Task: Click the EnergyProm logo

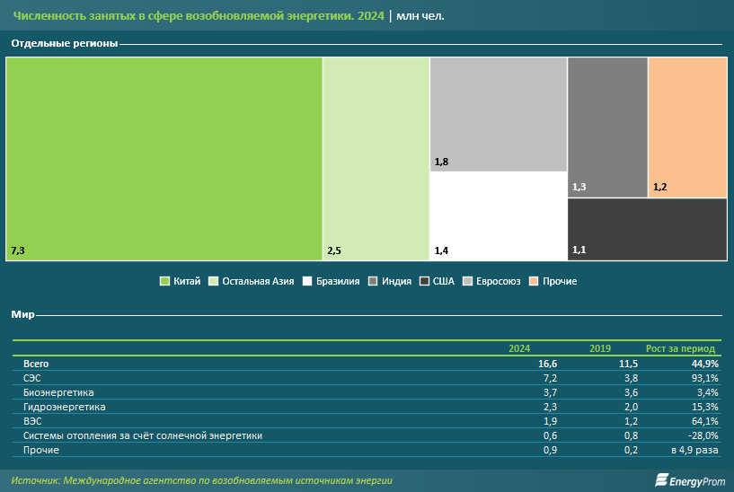Action: coord(689,480)
